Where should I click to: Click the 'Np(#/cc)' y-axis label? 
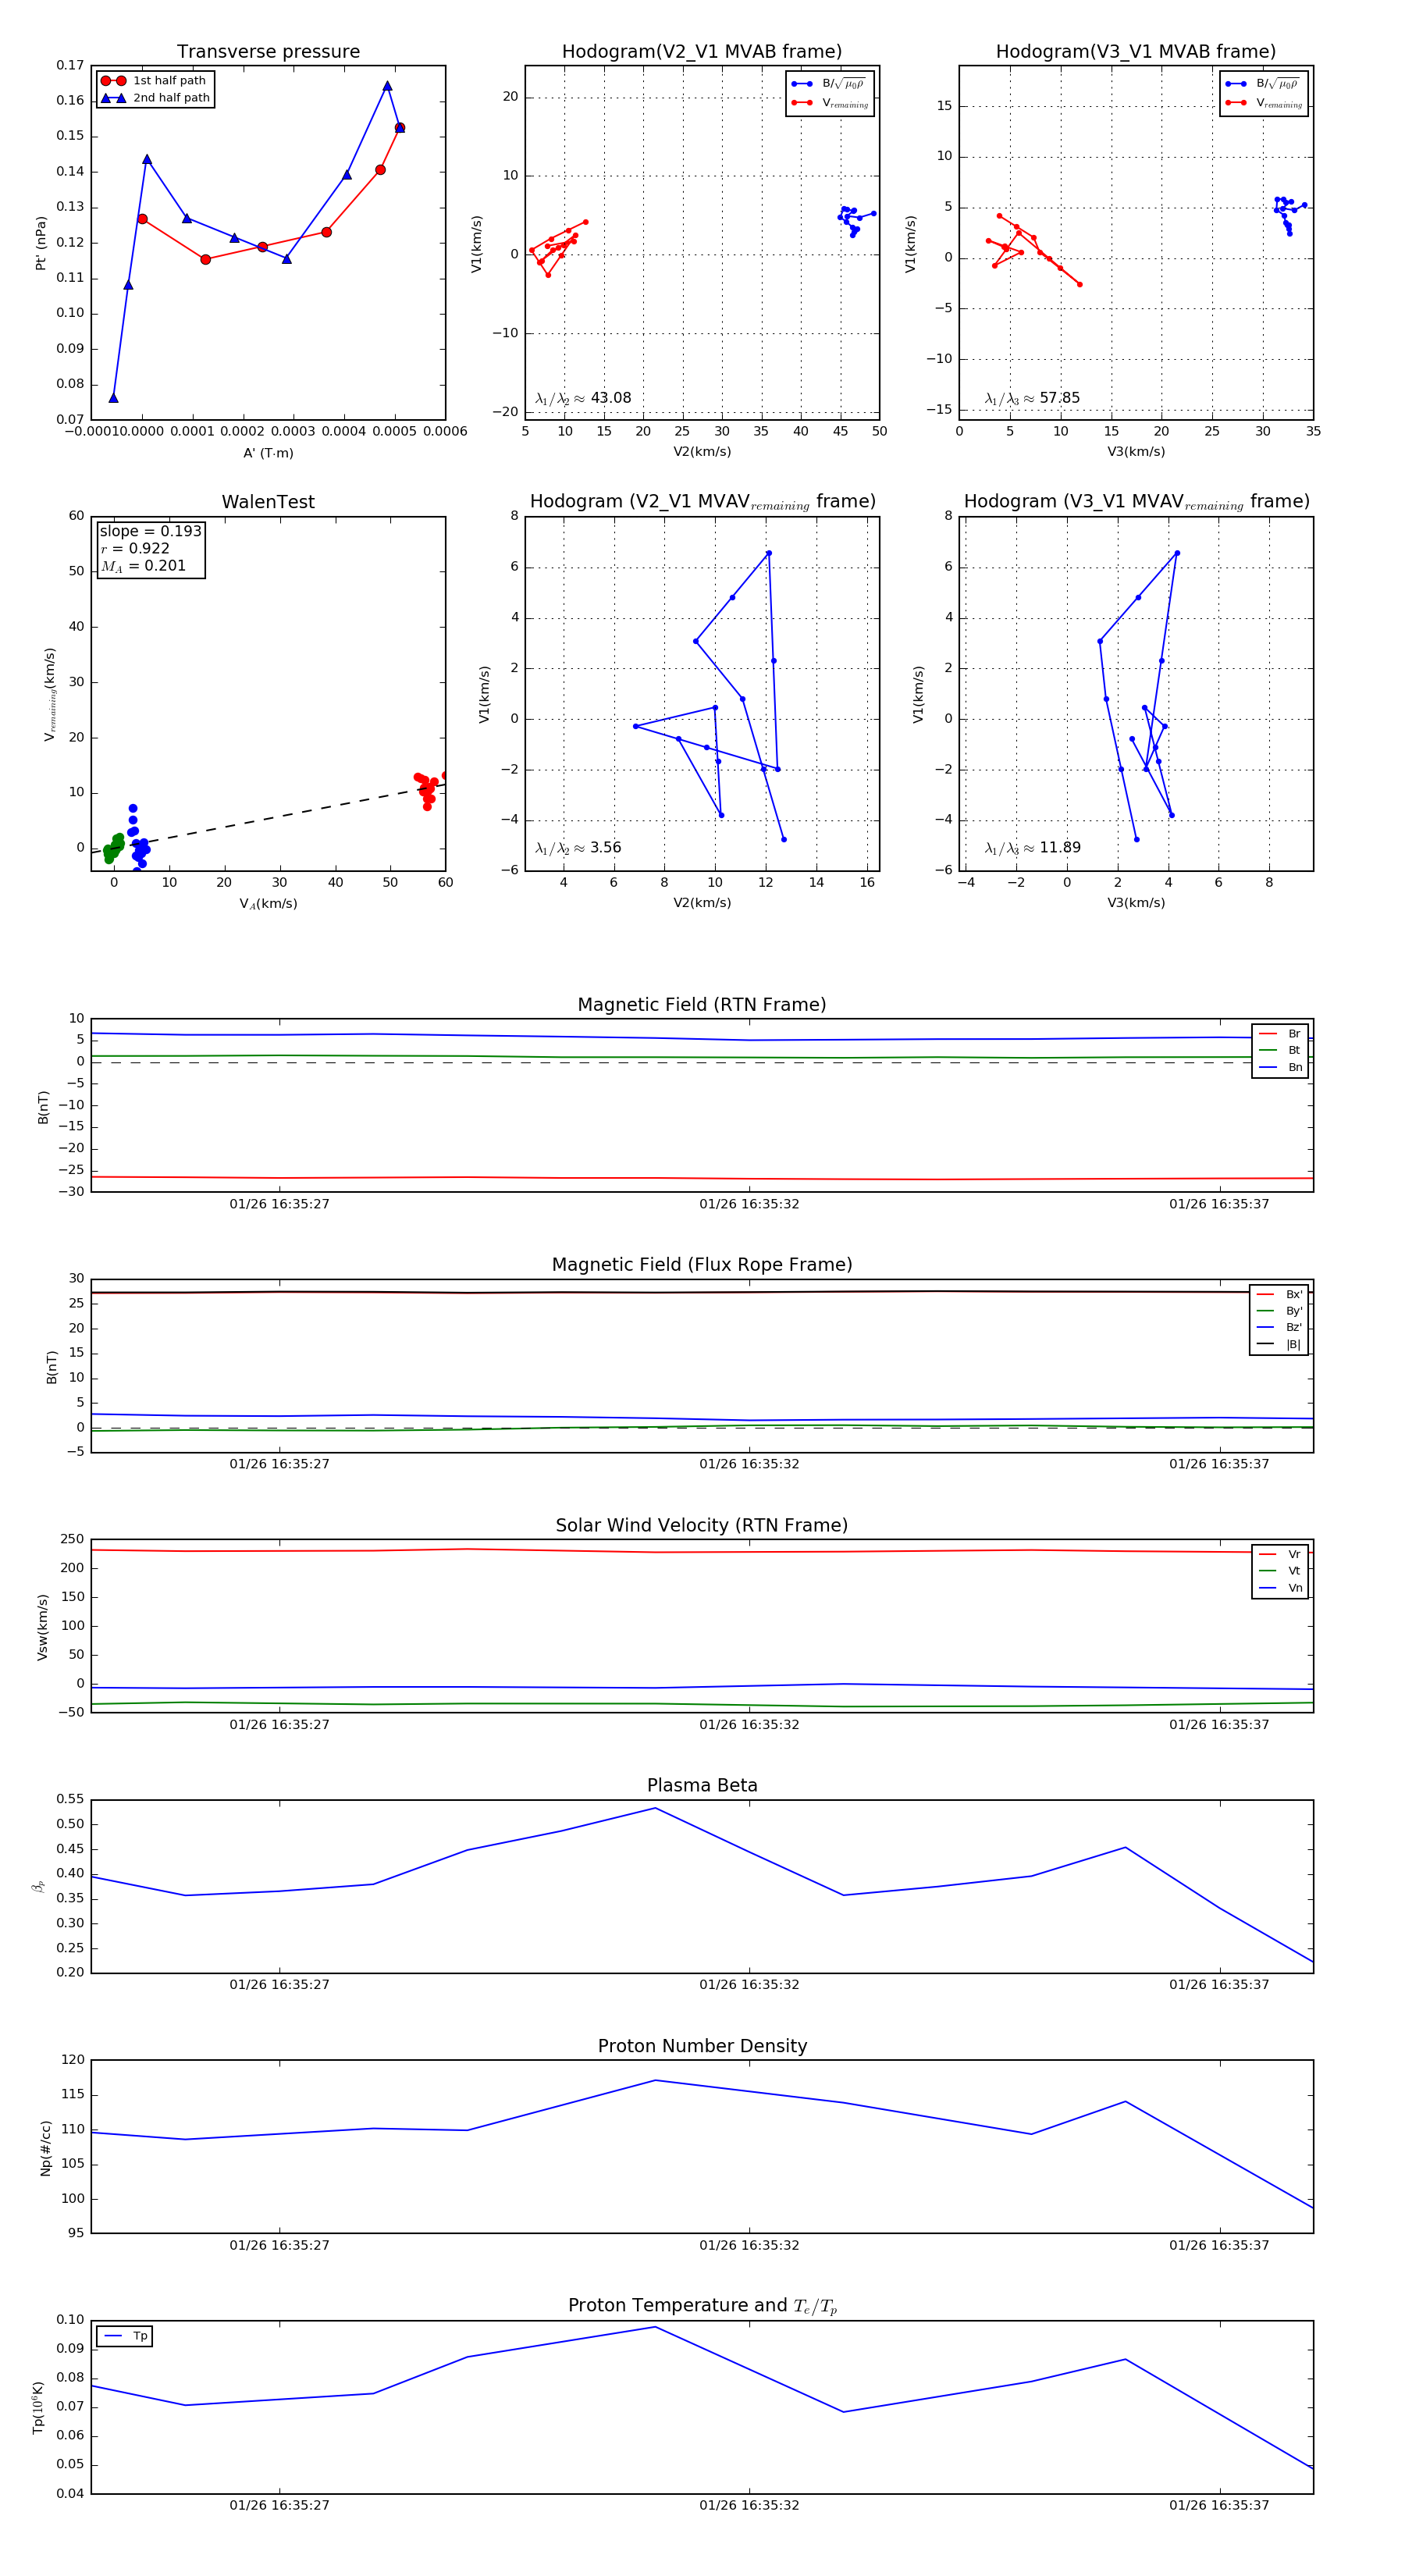[x=45, y=2147]
